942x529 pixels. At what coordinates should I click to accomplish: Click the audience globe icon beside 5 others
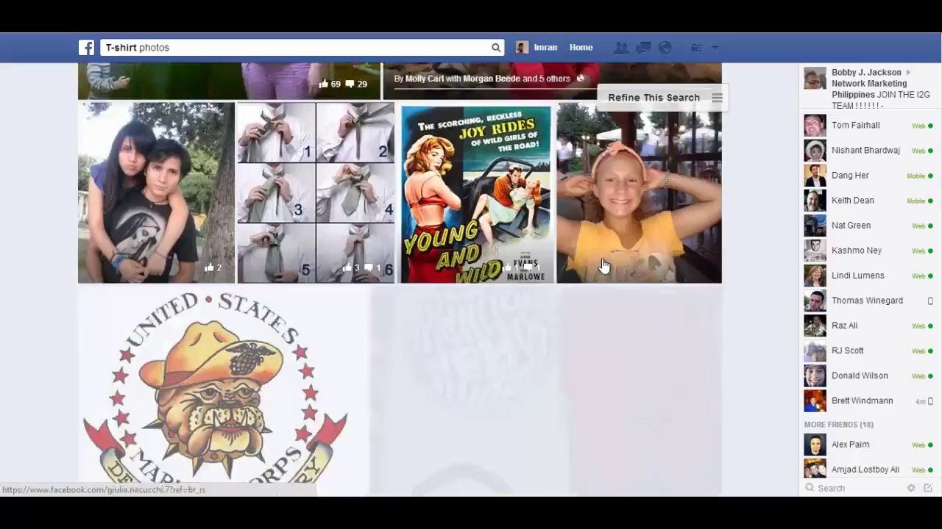tap(581, 79)
